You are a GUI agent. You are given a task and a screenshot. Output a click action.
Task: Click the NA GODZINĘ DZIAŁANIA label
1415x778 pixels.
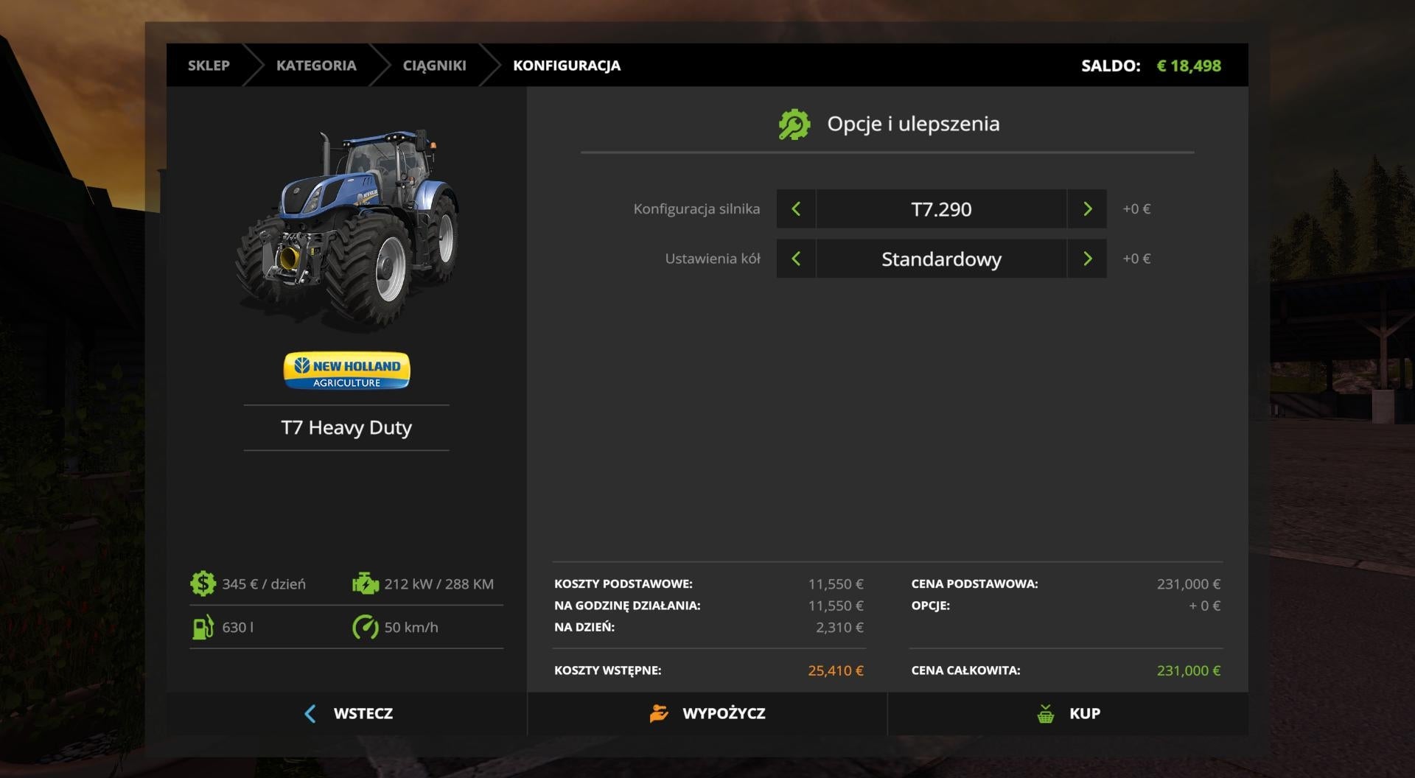pos(627,606)
